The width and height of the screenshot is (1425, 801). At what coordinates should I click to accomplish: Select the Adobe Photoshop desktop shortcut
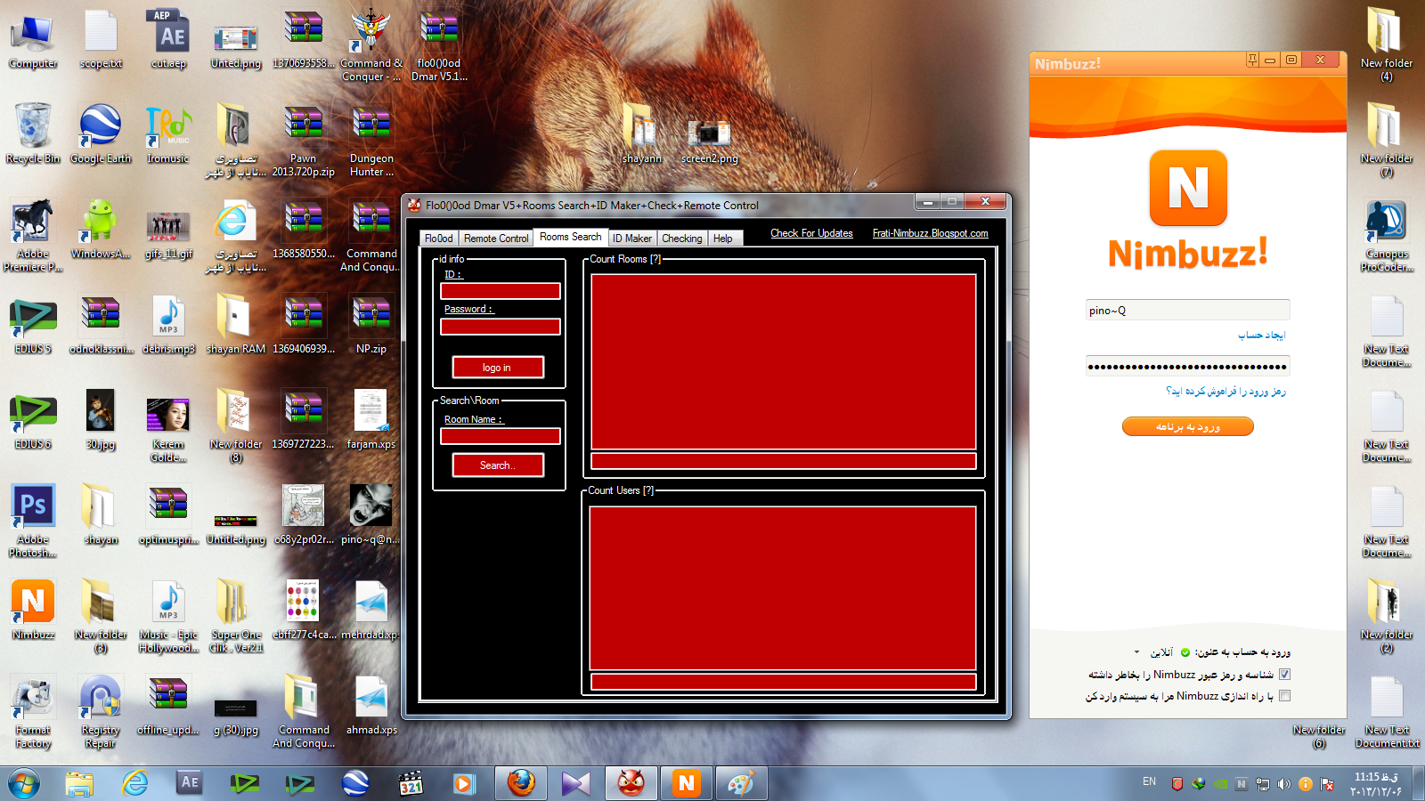point(33,521)
